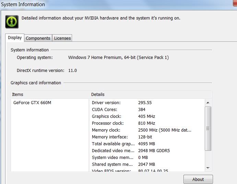Image resolution: width=237 pixels, height=184 pixels.
Task: Select the Processor clock row label
Action: click(108, 123)
